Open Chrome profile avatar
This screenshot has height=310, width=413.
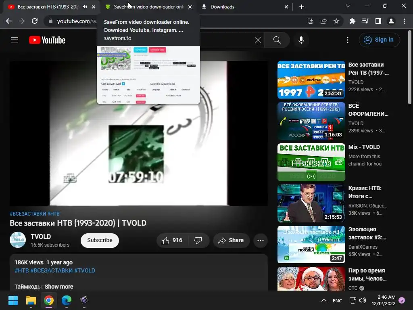391,21
